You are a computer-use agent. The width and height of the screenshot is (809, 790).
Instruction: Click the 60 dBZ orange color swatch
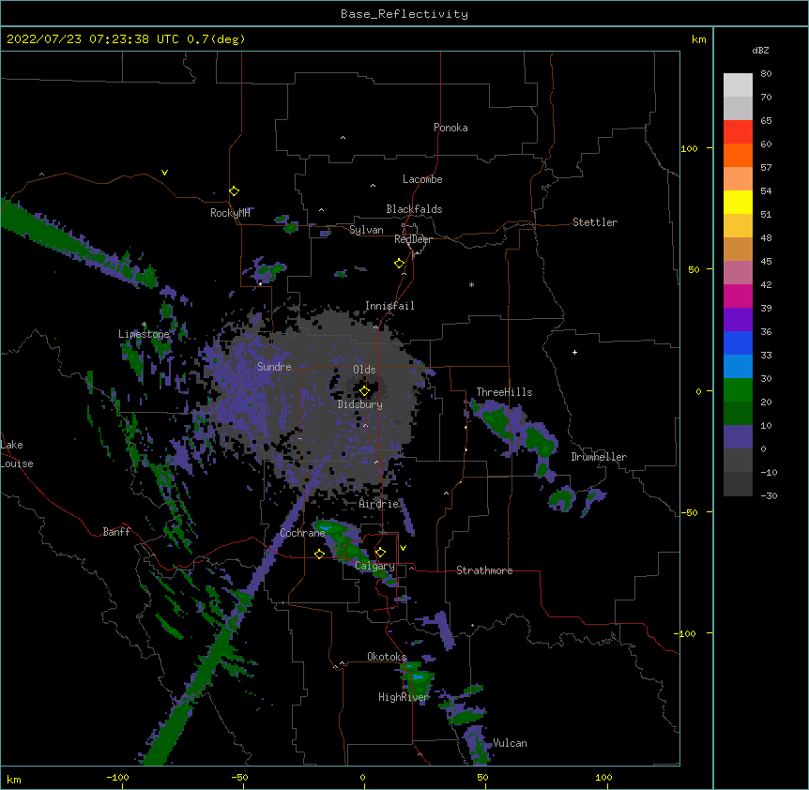tap(738, 155)
